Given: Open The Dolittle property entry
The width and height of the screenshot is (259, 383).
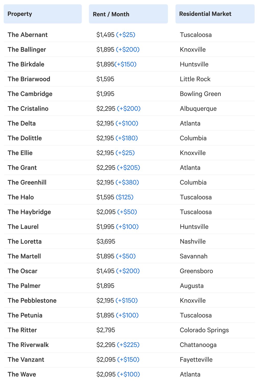Looking at the screenshot, I should (25, 138).
